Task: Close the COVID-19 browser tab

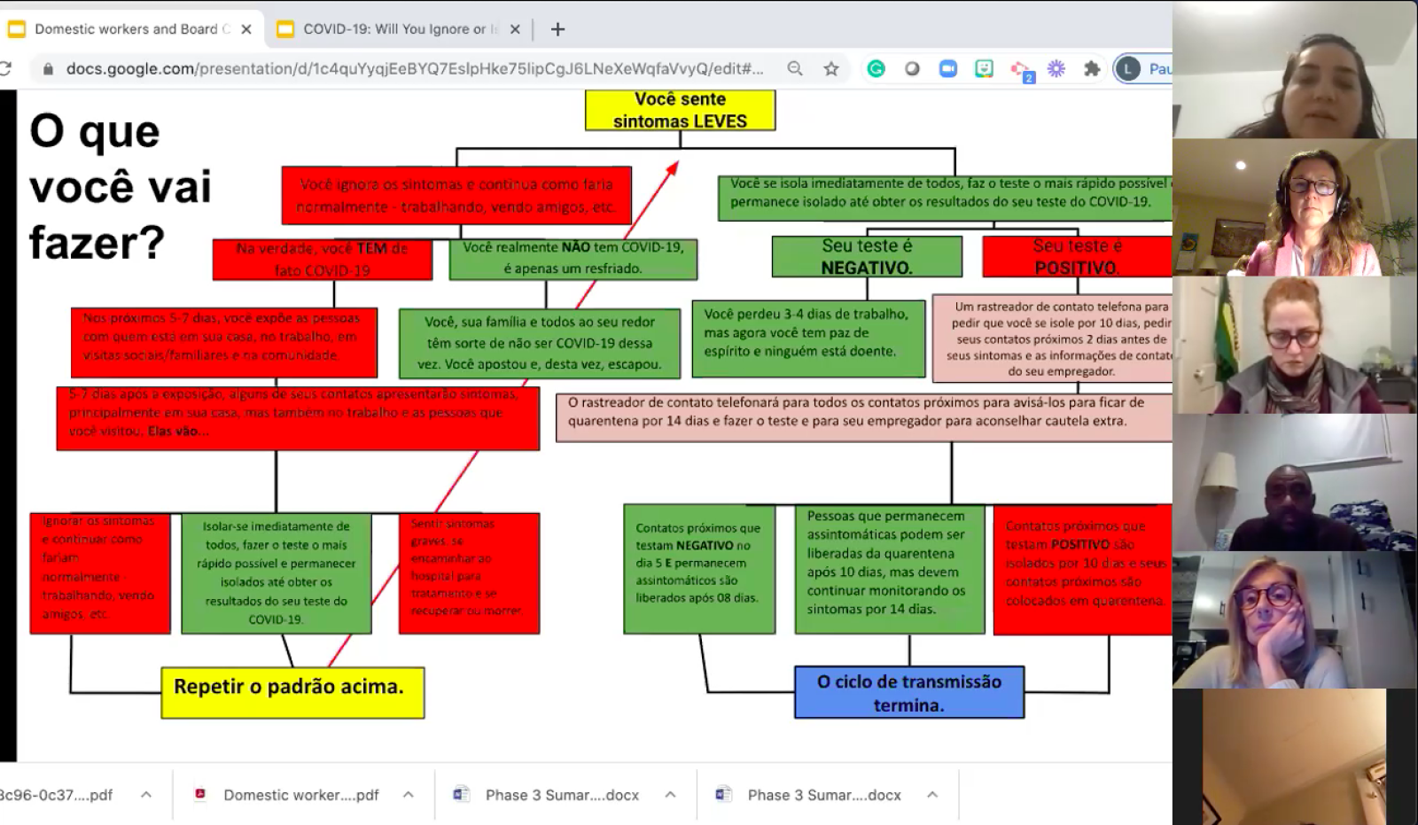Action: tap(515, 29)
